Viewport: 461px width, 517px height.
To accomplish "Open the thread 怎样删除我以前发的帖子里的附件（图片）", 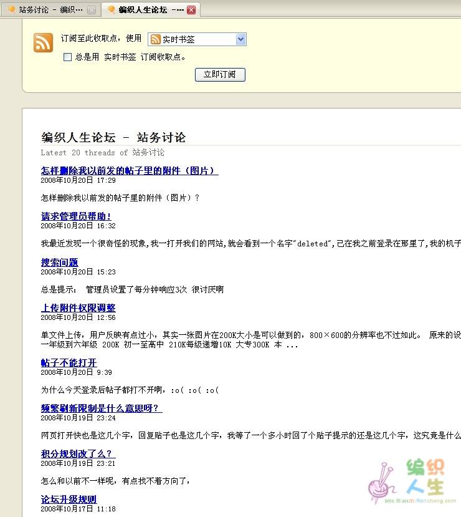I will 130,170.
